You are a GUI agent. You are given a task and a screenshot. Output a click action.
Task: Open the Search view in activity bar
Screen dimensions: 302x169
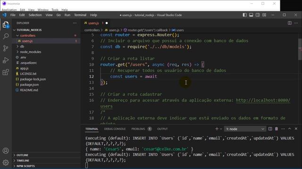(x=6, y=36)
